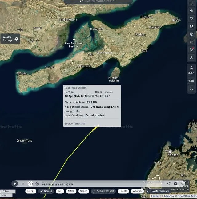Viewport: 197px width, 199px height.
Task: Toggle the Route Overview option
Action: (x=158, y=191)
